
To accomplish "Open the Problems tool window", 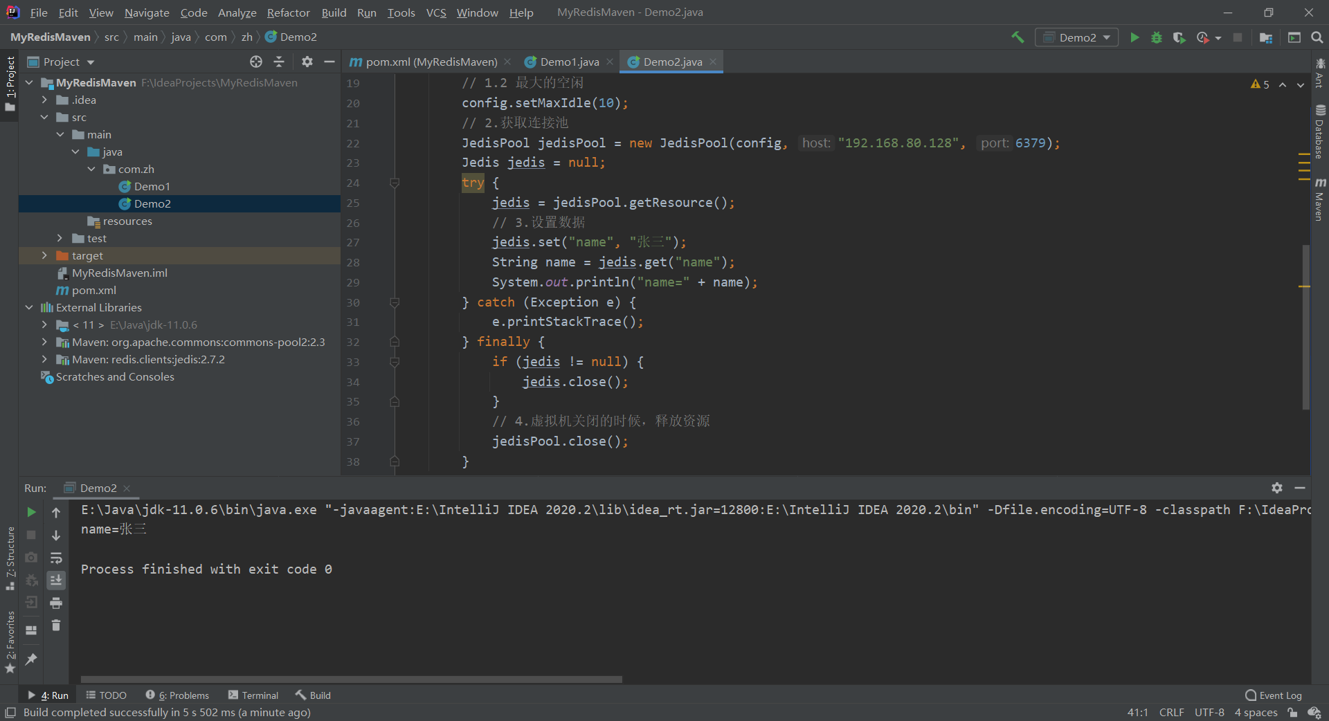I will [177, 695].
